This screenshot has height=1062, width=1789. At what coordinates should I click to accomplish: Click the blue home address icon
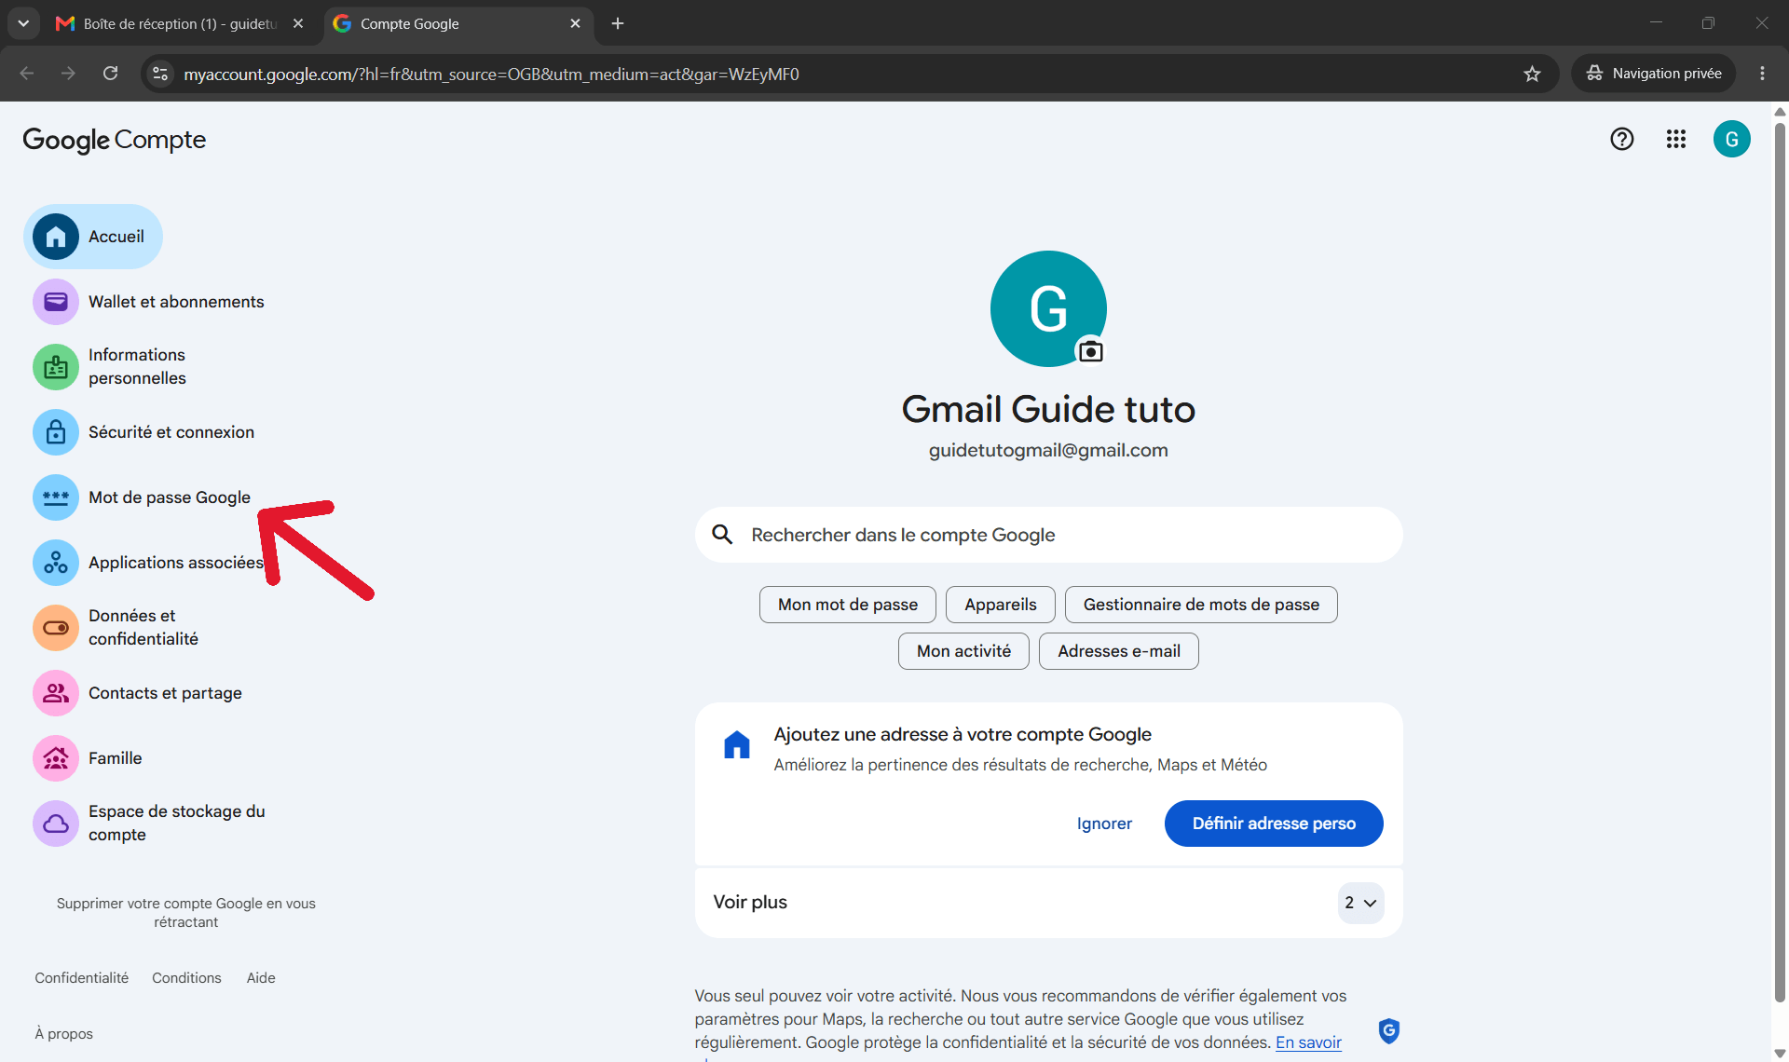(x=737, y=745)
